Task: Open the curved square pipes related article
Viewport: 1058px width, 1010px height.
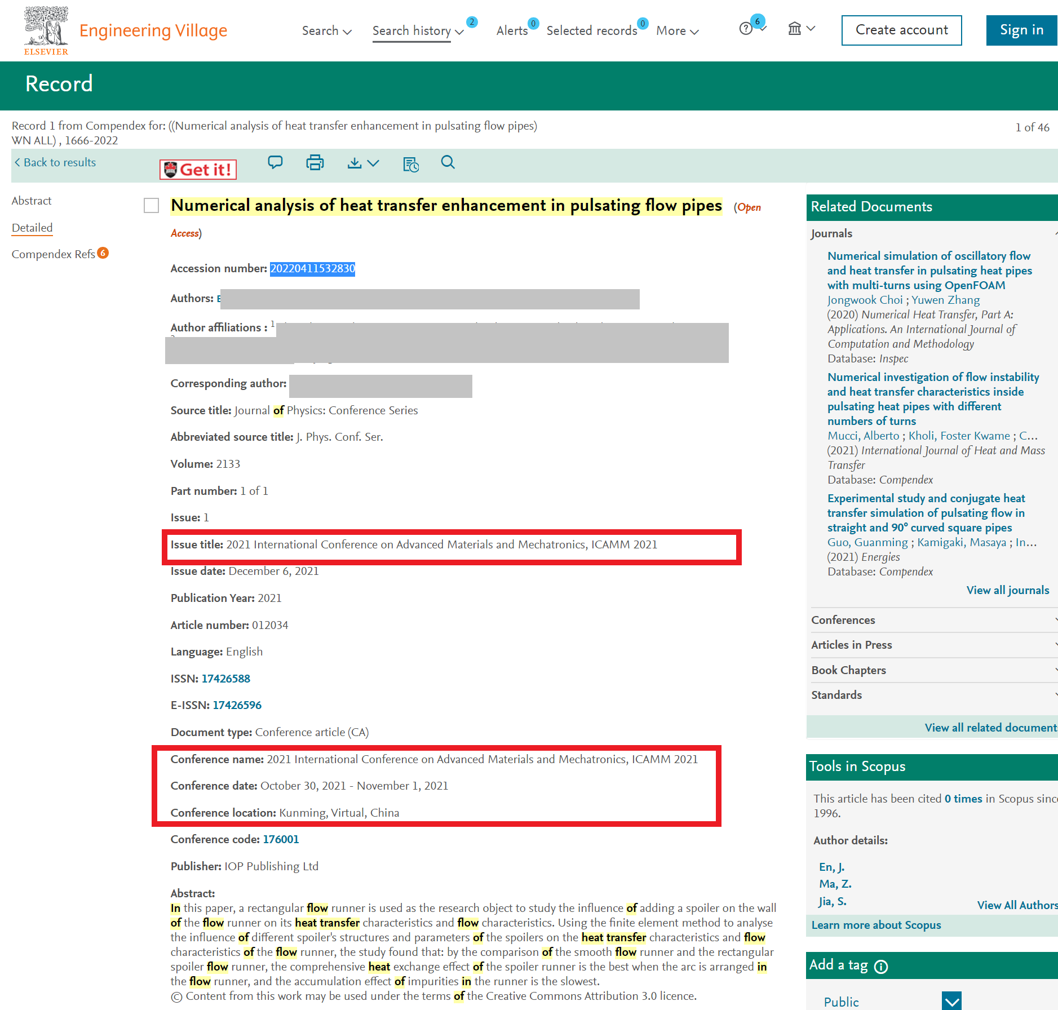Action: click(x=926, y=513)
